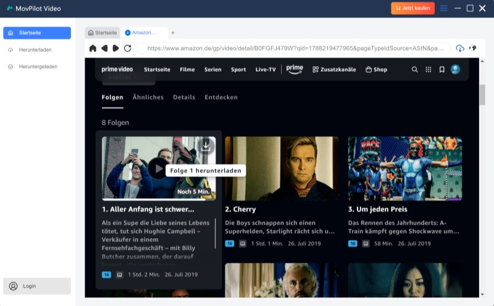Open Sport in Prime Video navigation
494x306 pixels.
point(238,69)
